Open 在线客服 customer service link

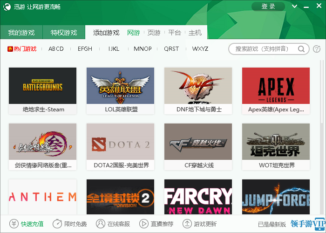[119, 224]
